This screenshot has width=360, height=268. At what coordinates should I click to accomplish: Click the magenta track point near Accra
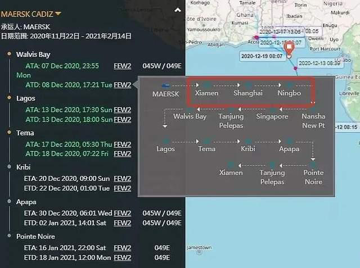point(256,38)
